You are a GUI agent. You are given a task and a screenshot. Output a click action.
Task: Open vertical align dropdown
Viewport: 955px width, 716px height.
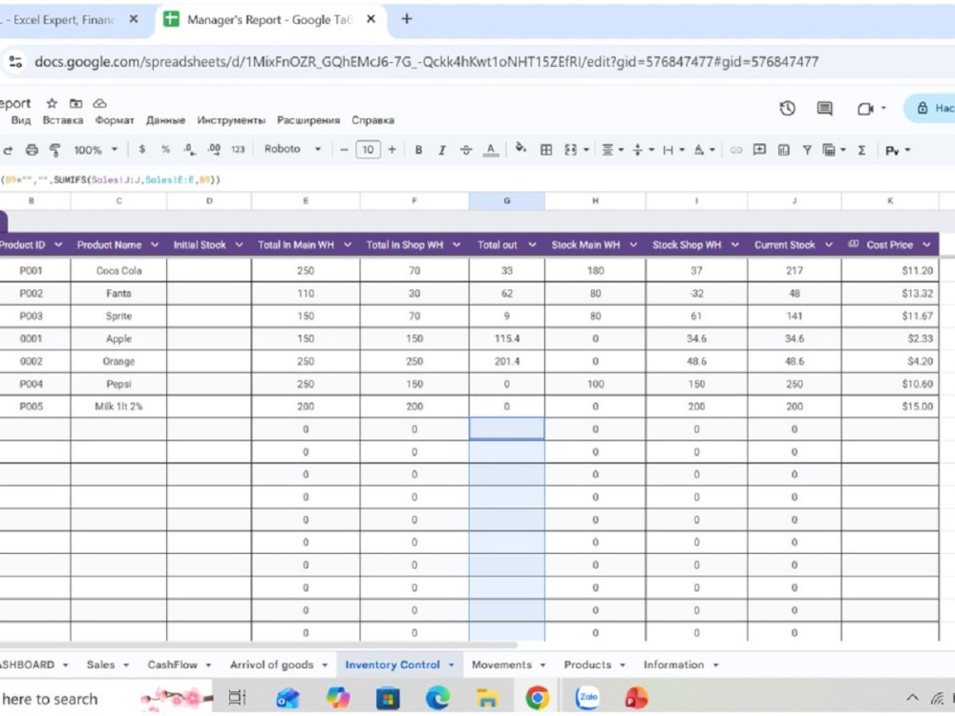(x=643, y=150)
